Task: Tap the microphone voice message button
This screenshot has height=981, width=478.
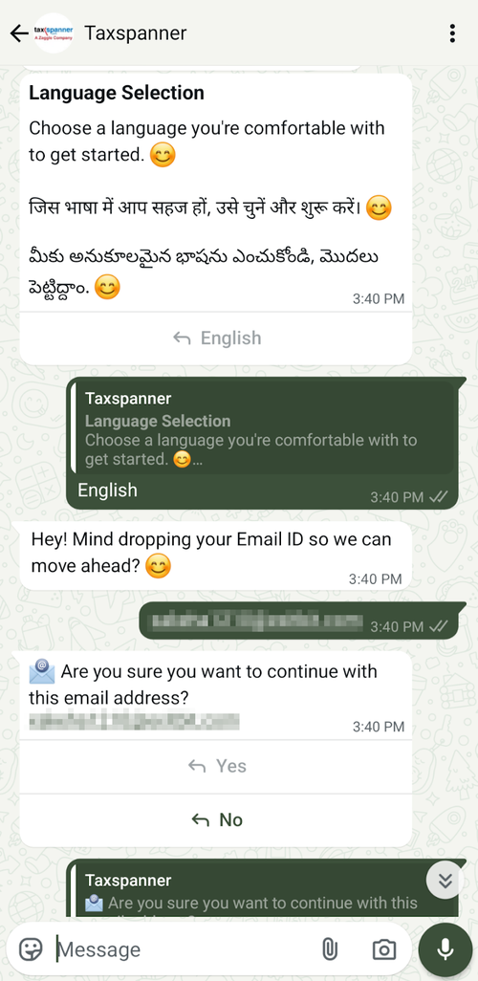Action: pos(445,949)
